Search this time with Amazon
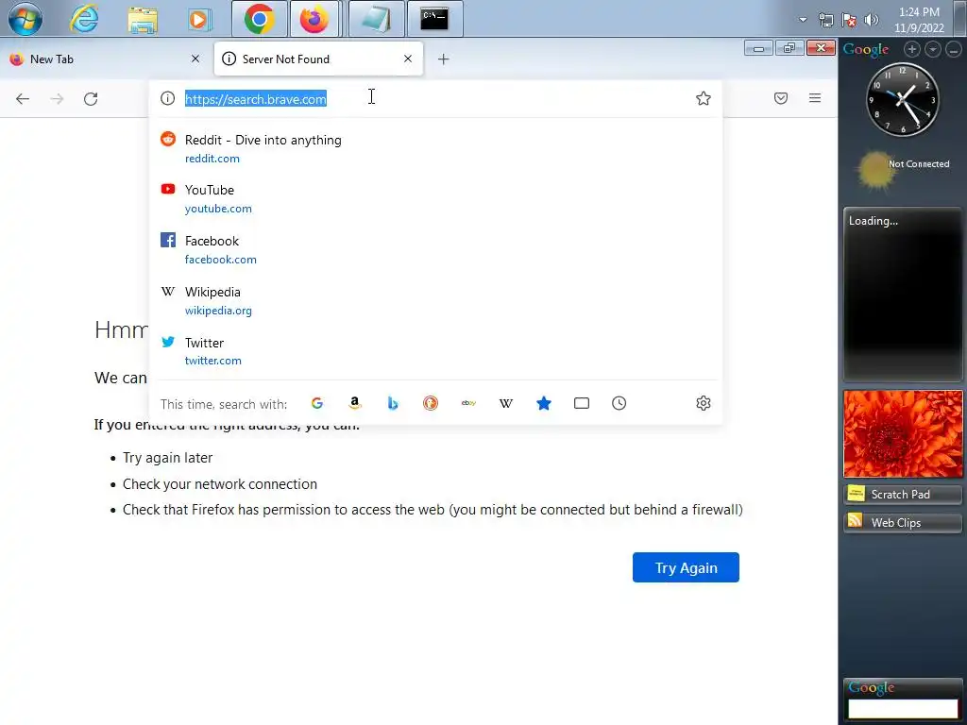 355,403
